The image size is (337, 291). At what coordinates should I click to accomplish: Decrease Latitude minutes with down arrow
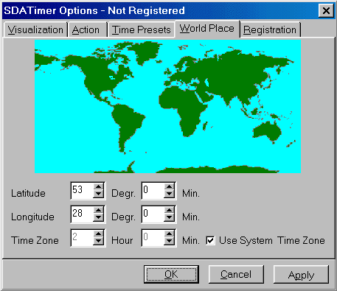(169, 194)
